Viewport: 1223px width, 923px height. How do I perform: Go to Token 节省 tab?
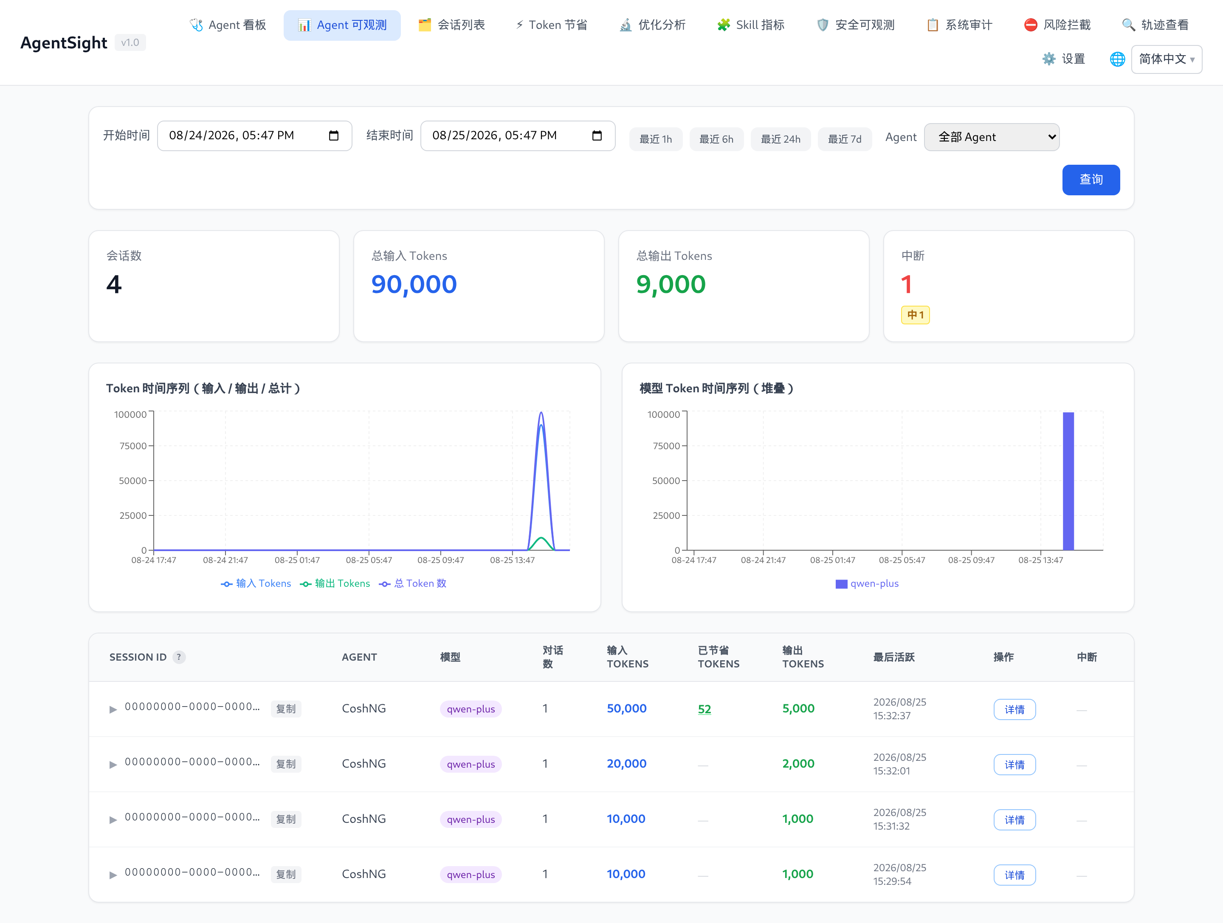coord(551,25)
